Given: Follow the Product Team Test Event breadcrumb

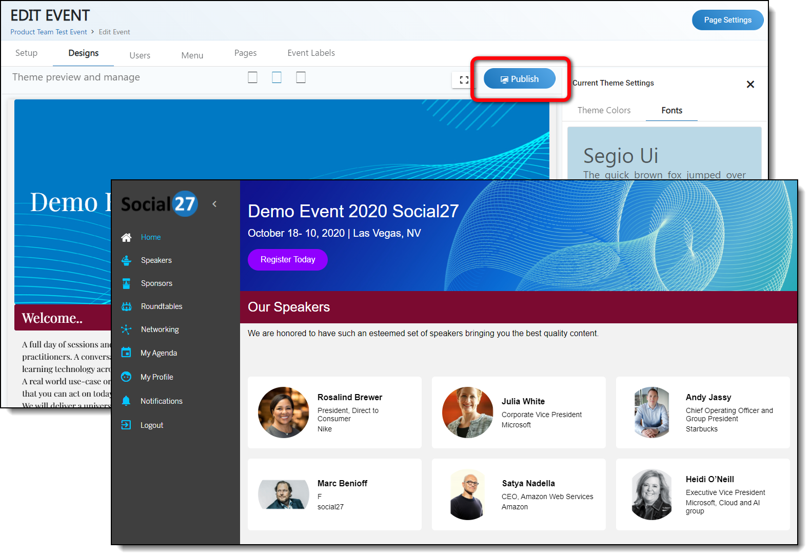Looking at the screenshot, I should [x=49, y=32].
